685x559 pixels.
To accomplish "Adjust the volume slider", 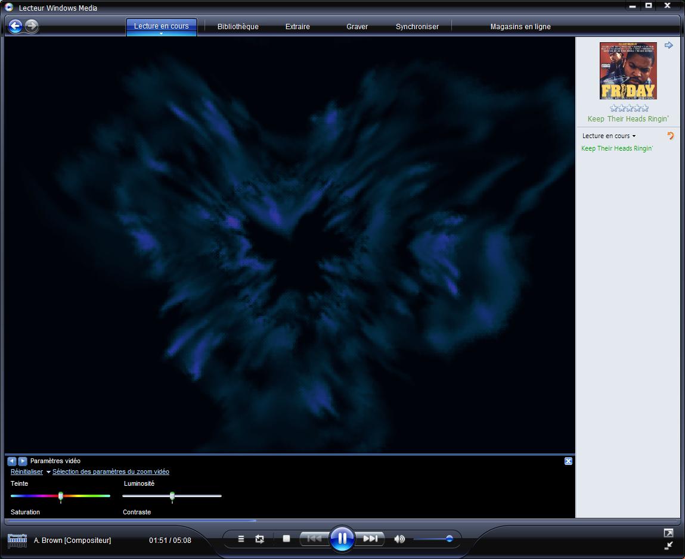I will (x=433, y=539).
